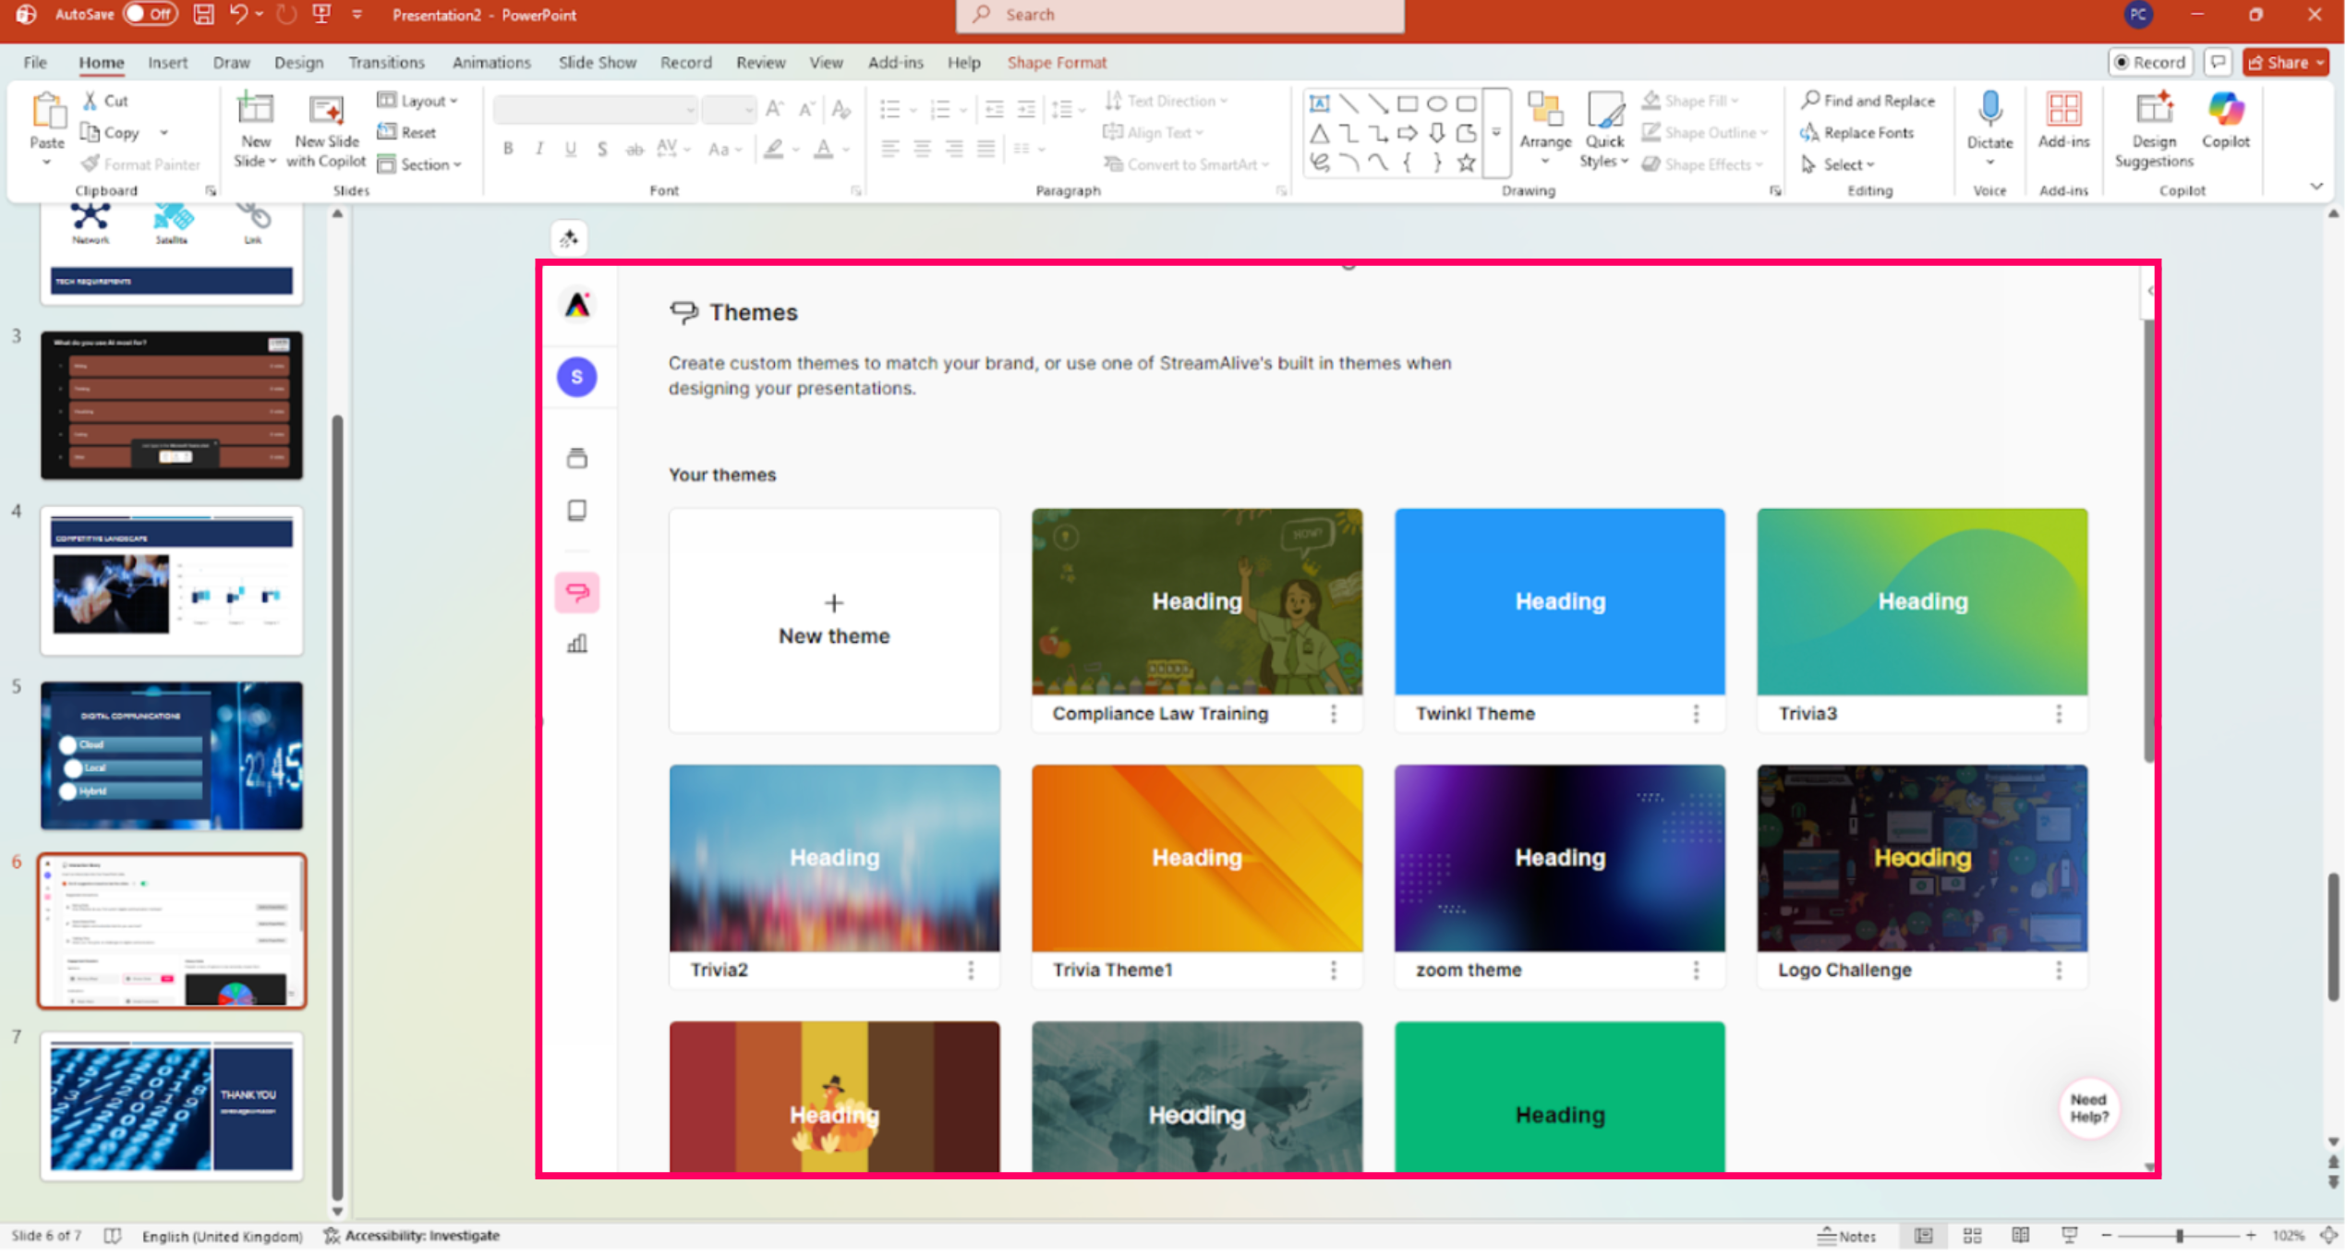Open the analytics bar chart sidebar icon

577,644
